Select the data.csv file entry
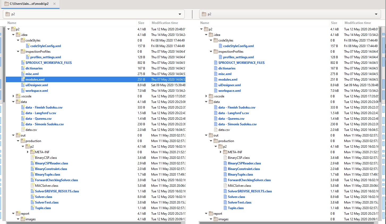Image resolution: width=386 pixels, height=224 pixels. coord(31,130)
